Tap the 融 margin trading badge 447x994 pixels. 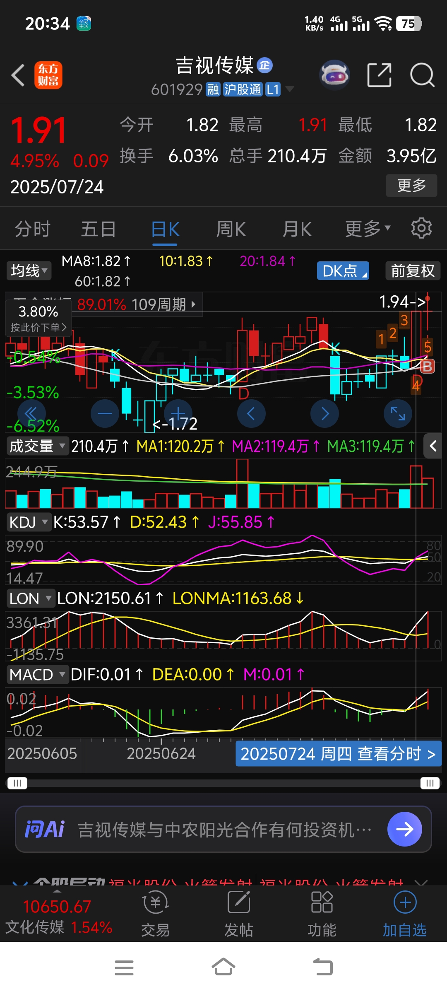click(x=213, y=89)
